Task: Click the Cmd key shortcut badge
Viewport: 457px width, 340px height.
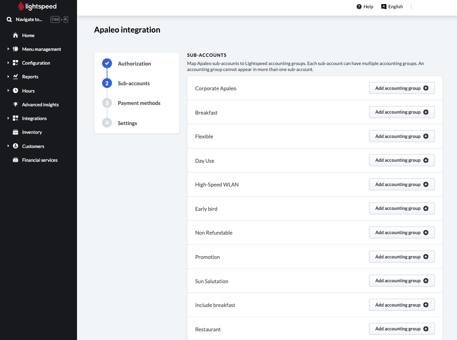Action: (x=55, y=20)
